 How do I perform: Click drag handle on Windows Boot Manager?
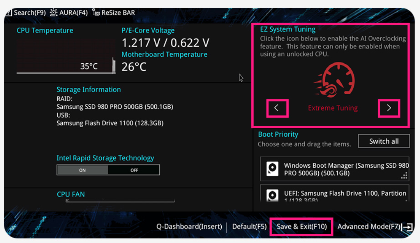point(404,176)
